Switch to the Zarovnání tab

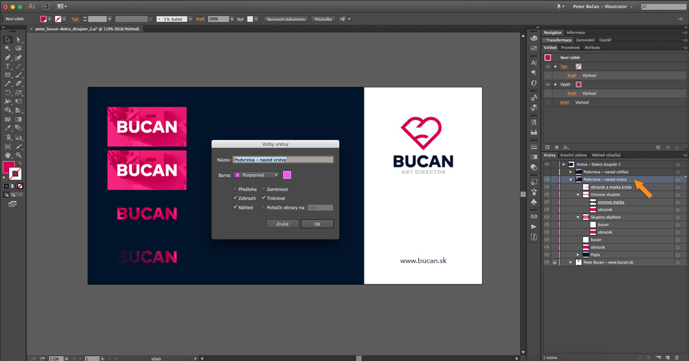[585, 40]
